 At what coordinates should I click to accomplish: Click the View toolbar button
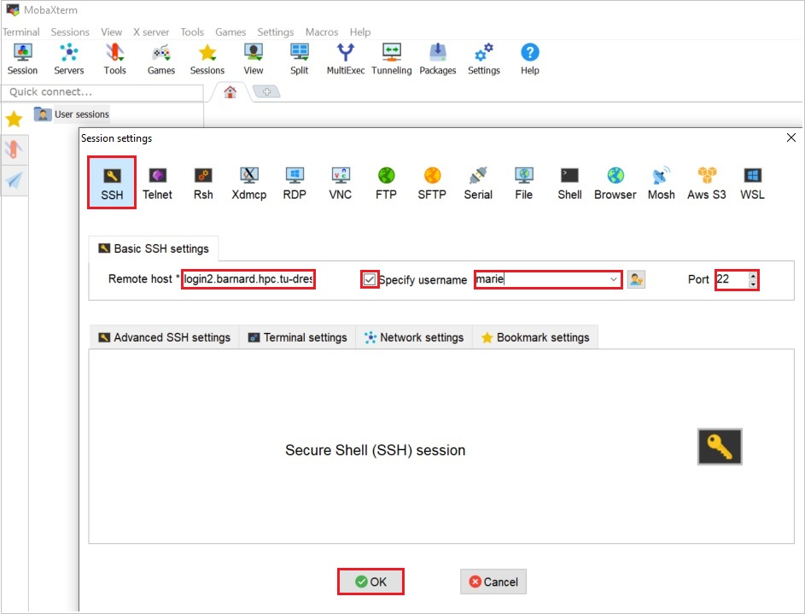(x=254, y=60)
